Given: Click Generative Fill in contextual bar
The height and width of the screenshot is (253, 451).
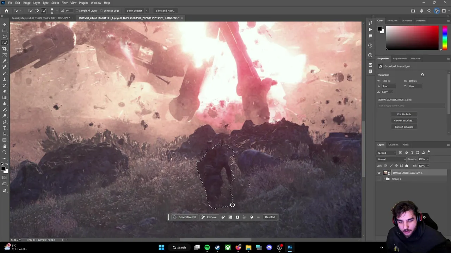Looking at the screenshot, I should [185, 217].
